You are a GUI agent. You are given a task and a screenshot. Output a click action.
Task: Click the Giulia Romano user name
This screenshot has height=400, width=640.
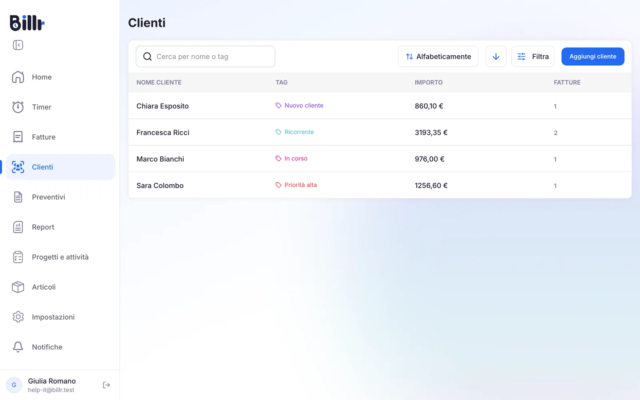click(x=52, y=381)
